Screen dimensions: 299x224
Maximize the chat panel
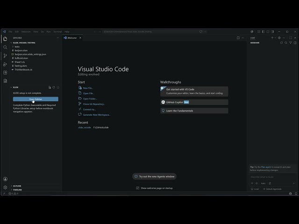pos(291,38)
